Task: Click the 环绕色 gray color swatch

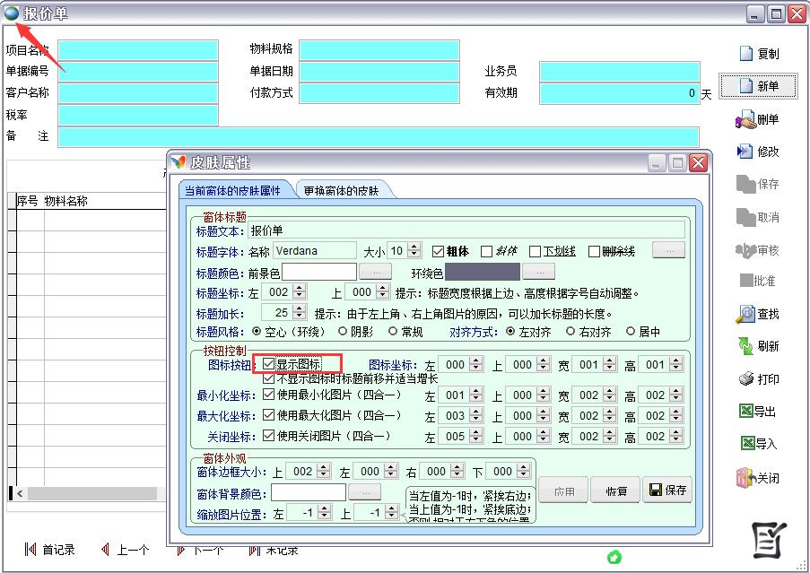Action: click(x=482, y=271)
